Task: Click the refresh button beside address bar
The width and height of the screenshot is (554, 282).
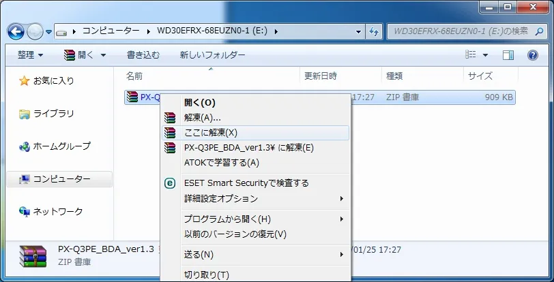Action: pos(373,32)
